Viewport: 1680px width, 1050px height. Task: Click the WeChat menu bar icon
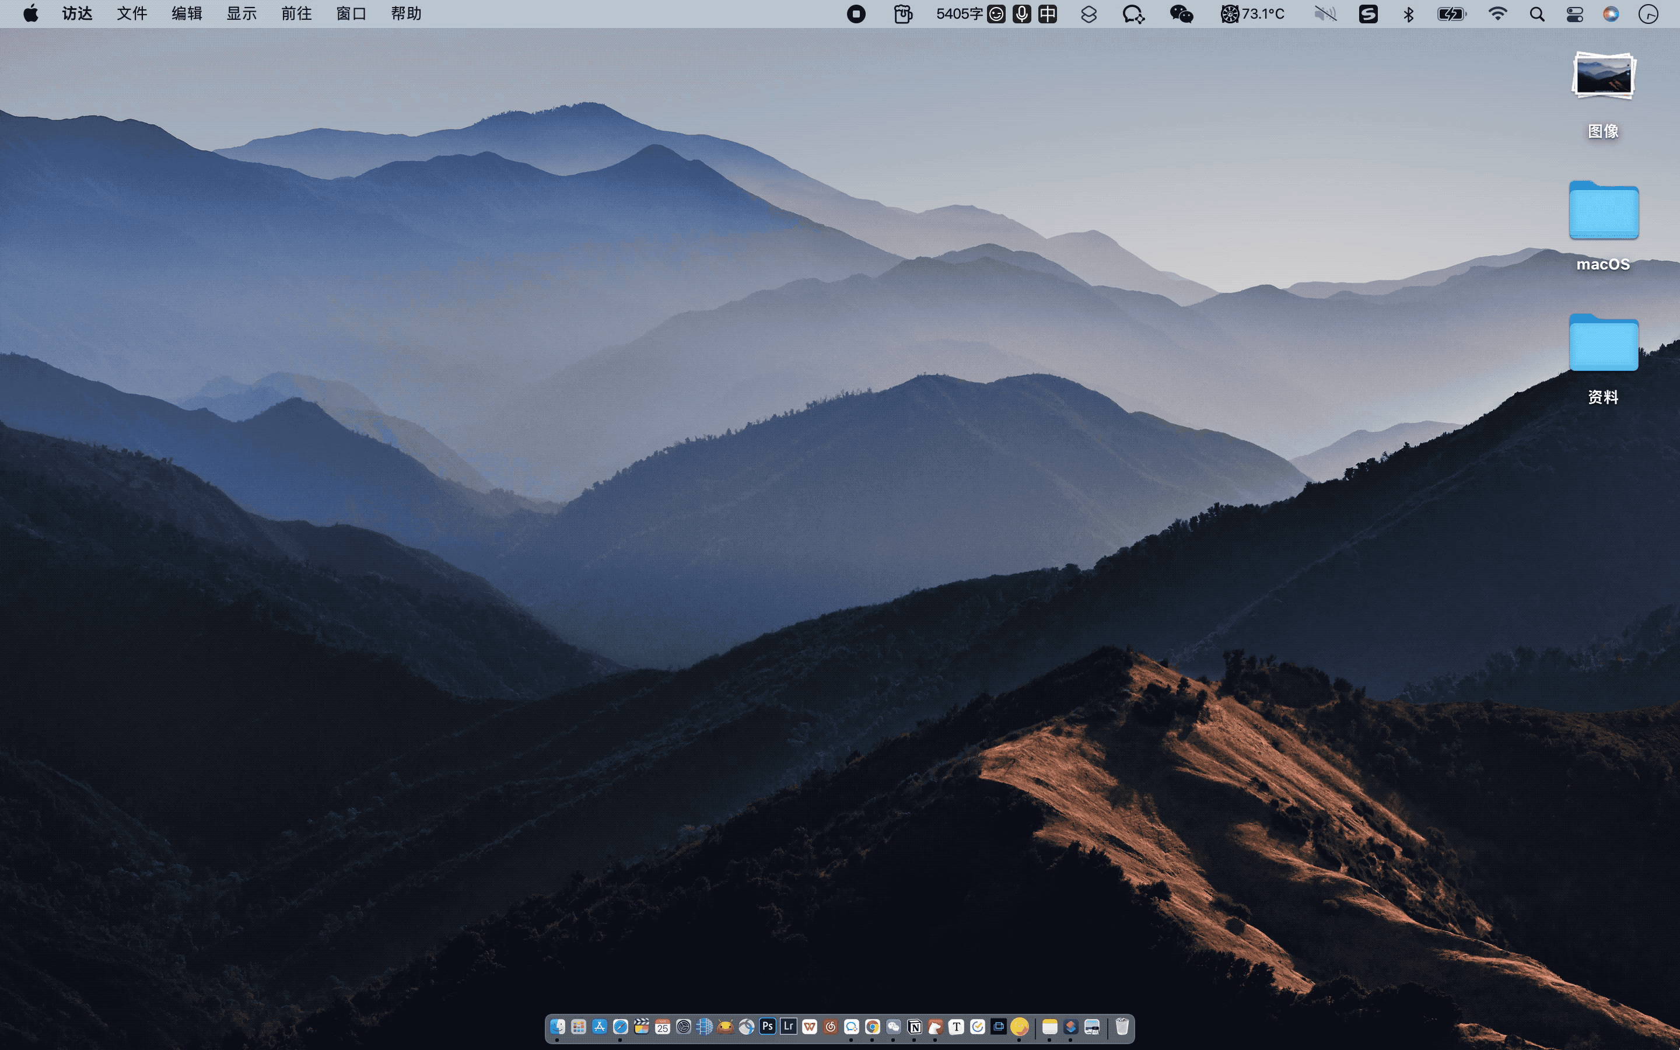coord(1181,14)
